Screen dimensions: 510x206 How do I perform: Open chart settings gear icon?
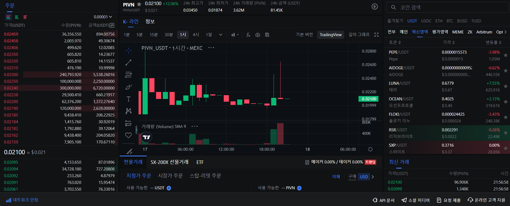click(370, 149)
